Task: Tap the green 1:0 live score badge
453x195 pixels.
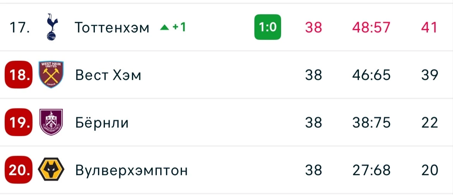Action: [268, 27]
